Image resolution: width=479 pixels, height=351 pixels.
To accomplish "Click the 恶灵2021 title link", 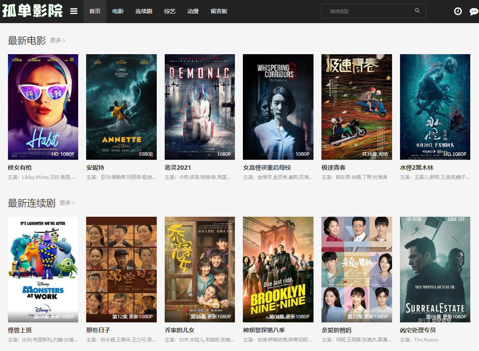I will 178,168.
